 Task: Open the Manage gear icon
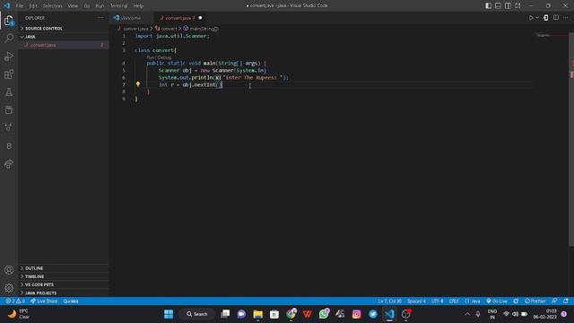(9, 288)
